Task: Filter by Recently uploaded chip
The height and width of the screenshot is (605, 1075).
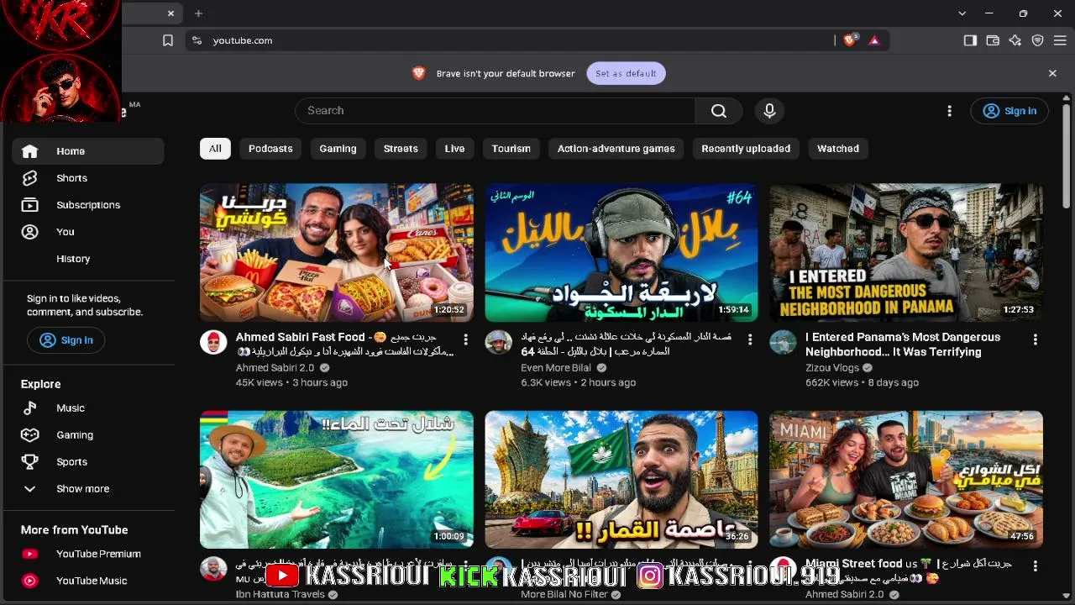Action: (x=746, y=149)
